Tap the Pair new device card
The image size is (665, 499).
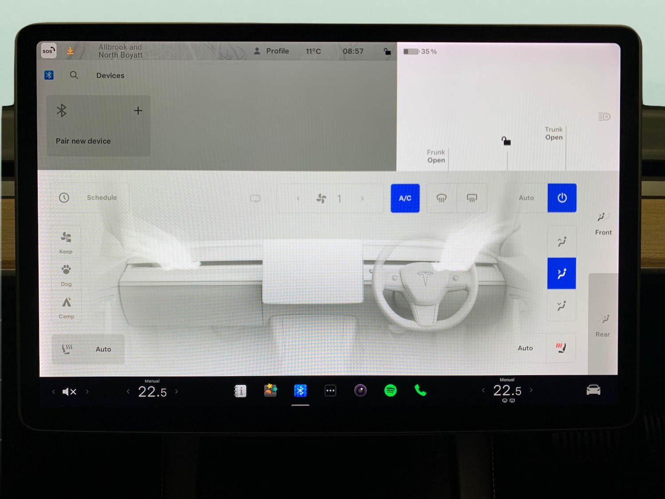coord(98,126)
